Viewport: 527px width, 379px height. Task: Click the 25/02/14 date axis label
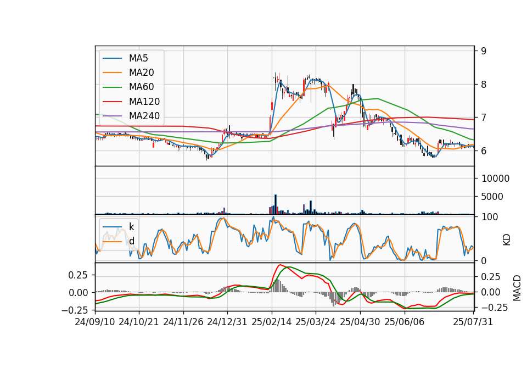coord(272,322)
